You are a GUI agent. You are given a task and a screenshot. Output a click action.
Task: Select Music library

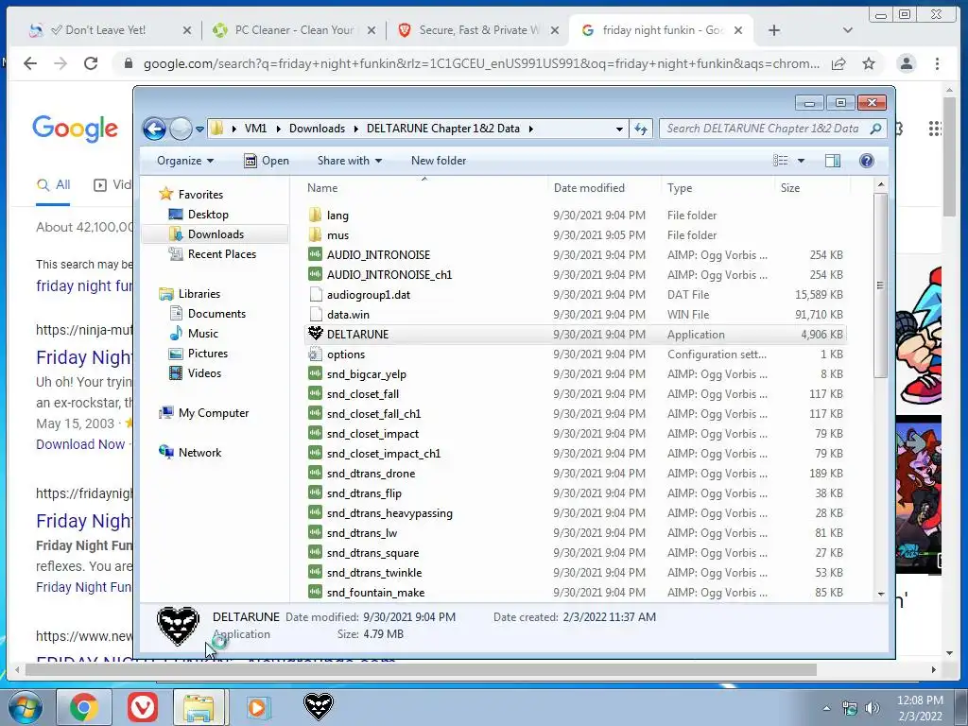202,334
